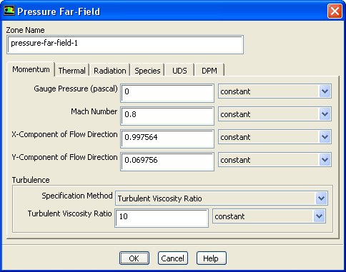Expand Y-Component constant dropdown

coord(275,160)
